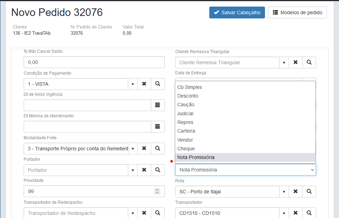Open the Rota dropdown list
Viewport: 339px width, 218px height.
(284, 192)
